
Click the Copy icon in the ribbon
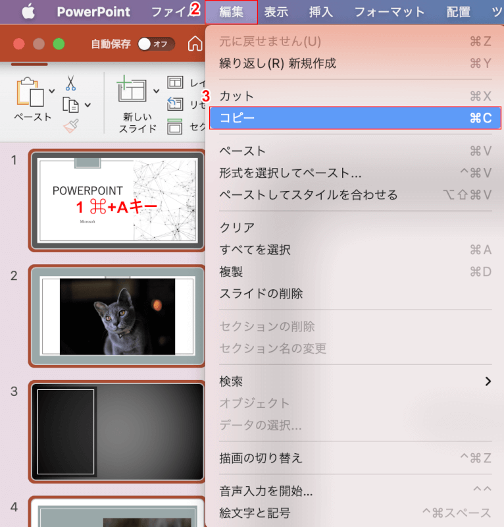coord(70,105)
